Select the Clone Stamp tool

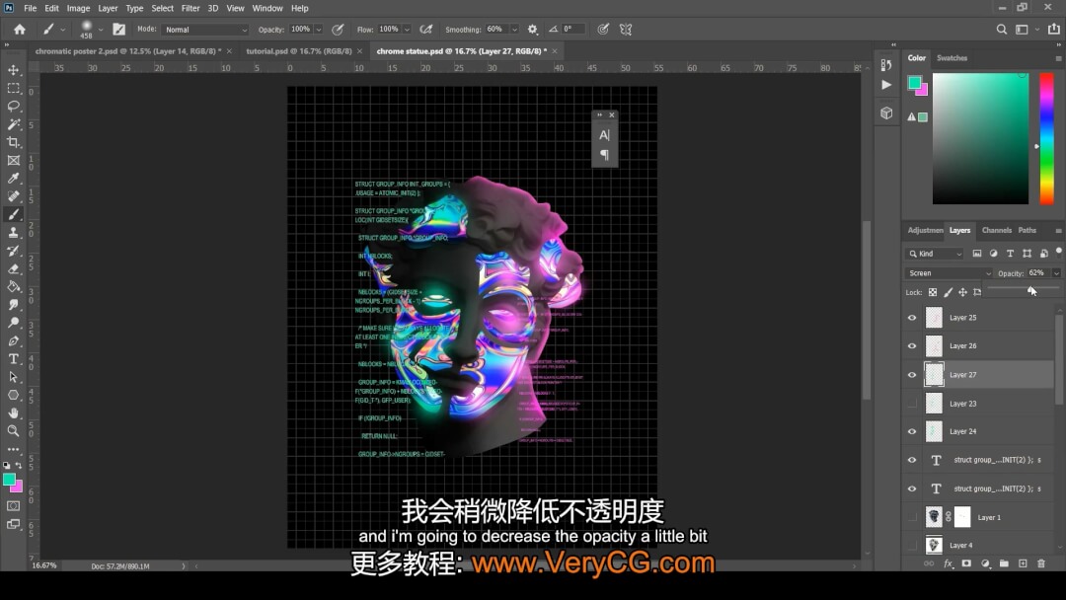pos(13,232)
